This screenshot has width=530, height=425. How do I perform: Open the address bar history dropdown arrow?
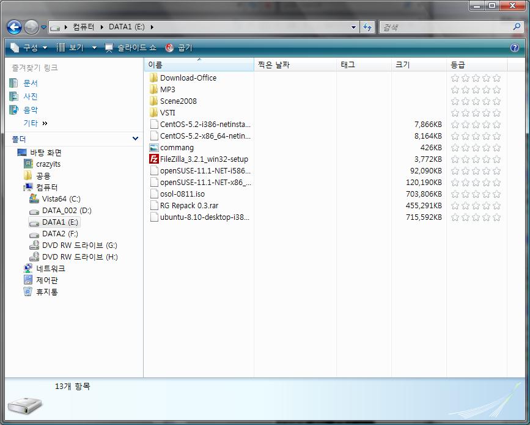tap(353, 27)
